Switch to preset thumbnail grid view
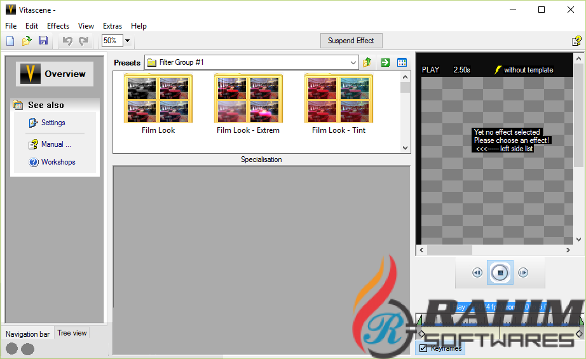586x359 pixels. point(402,62)
